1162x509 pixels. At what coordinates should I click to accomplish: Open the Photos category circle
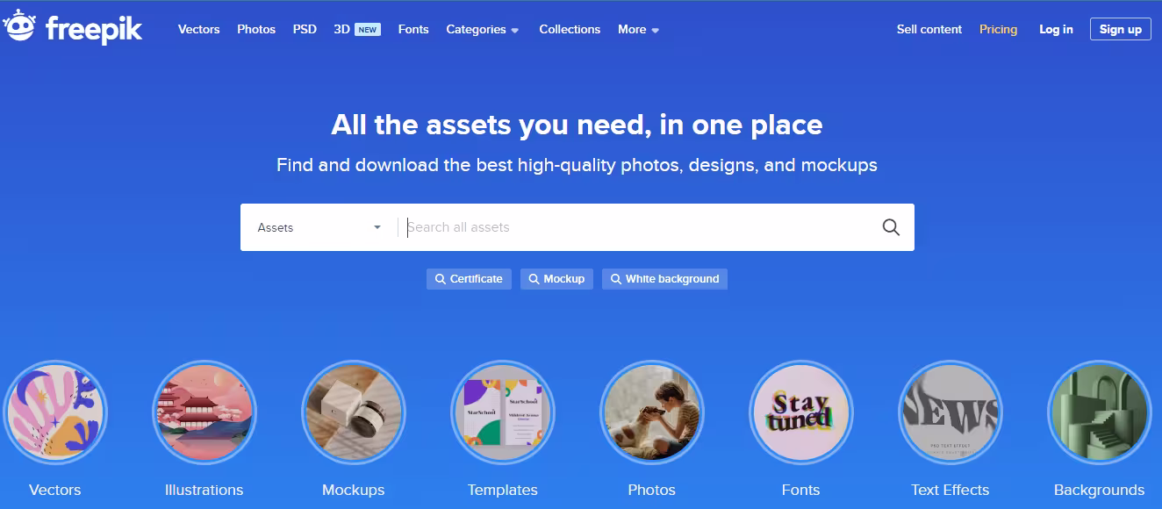pyautogui.click(x=652, y=412)
